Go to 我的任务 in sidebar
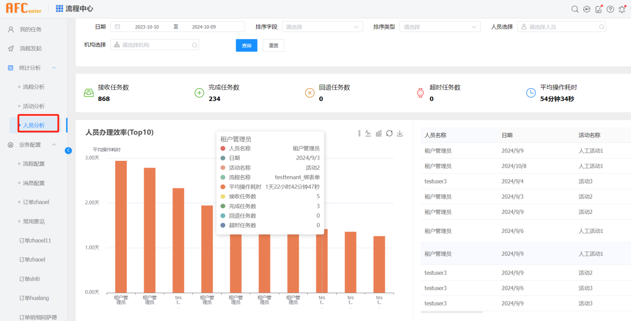This screenshot has width=631, height=321. (x=31, y=29)
